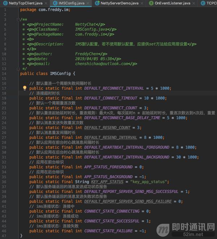Click constant DEFAULT_RESEND_COUNT

107,128
